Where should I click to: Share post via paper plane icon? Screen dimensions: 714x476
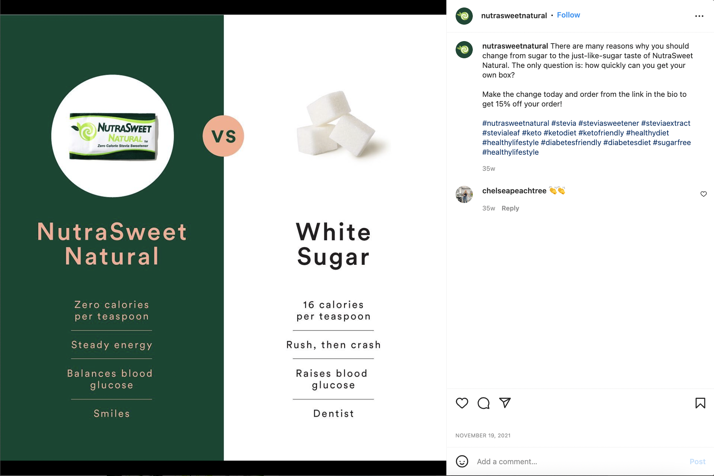[x=505, y=403]
